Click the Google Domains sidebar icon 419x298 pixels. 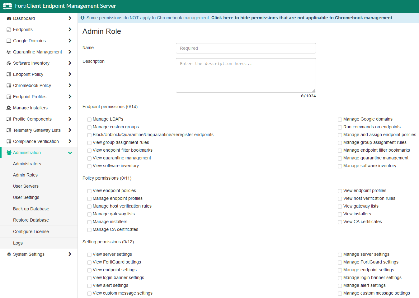(9, 41)
